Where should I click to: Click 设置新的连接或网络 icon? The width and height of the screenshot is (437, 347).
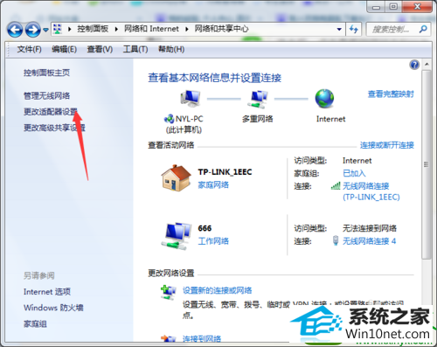click(169, 293)
